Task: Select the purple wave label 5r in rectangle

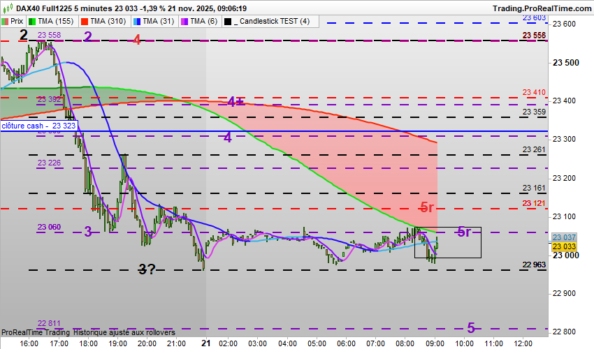Action: click(x=464, y=232)
